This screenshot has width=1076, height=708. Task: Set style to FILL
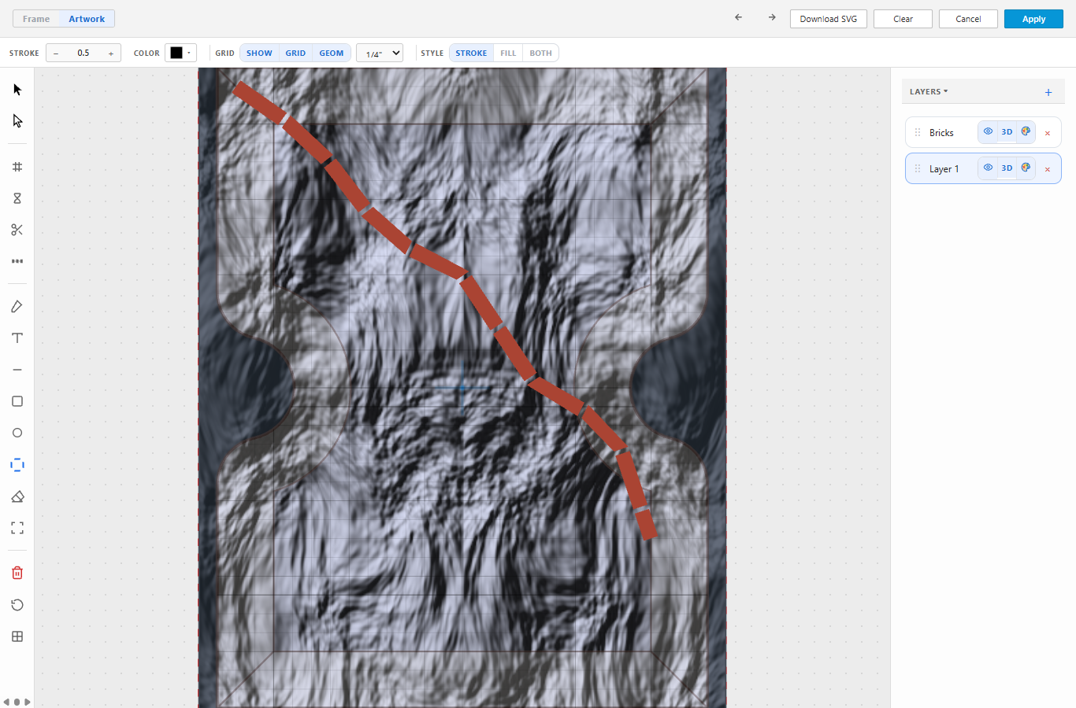508,53
